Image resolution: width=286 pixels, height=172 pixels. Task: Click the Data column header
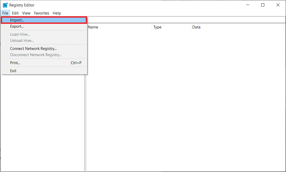pyautogui.click(x=236, y=27)
